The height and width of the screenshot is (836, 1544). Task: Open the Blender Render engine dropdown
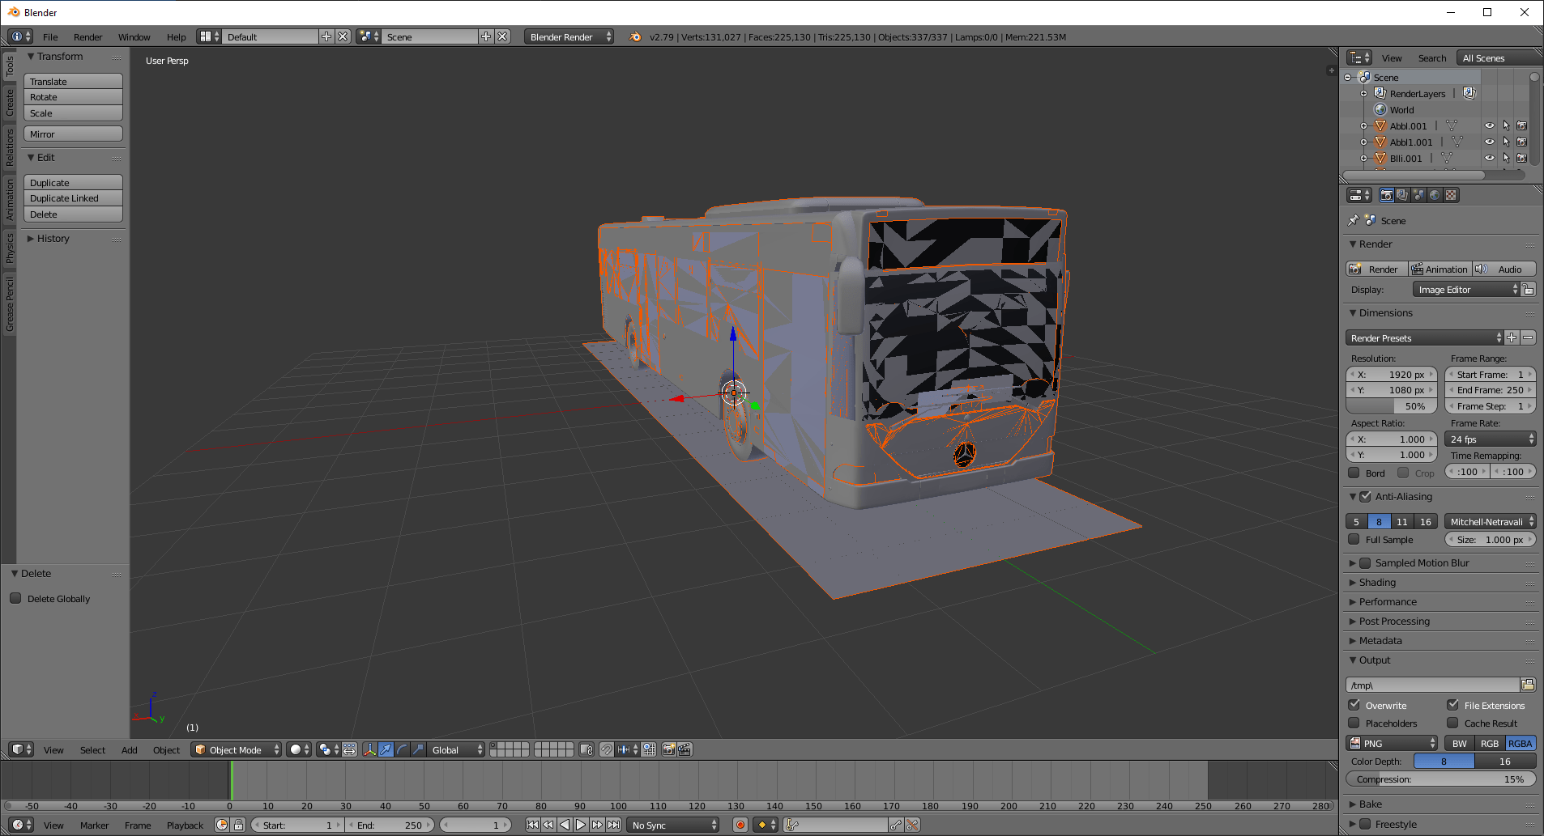click(x=569, y=36)
